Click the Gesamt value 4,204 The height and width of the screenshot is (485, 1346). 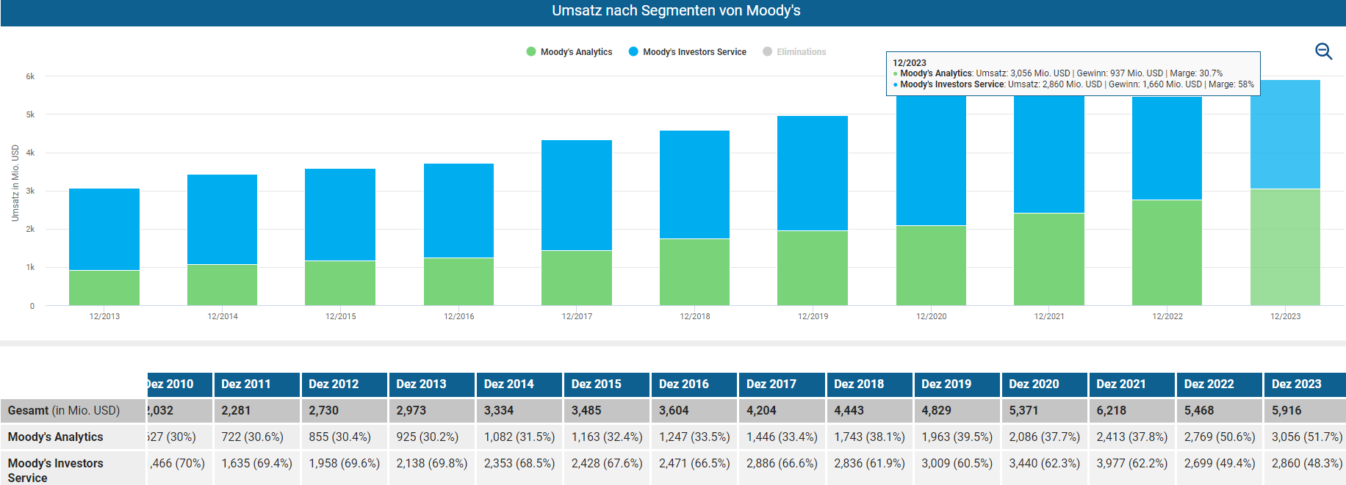761,411
